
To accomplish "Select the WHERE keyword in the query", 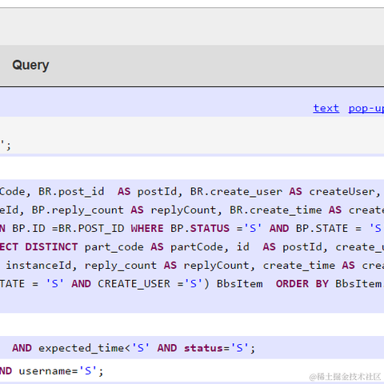I will [x=147, y=229].
